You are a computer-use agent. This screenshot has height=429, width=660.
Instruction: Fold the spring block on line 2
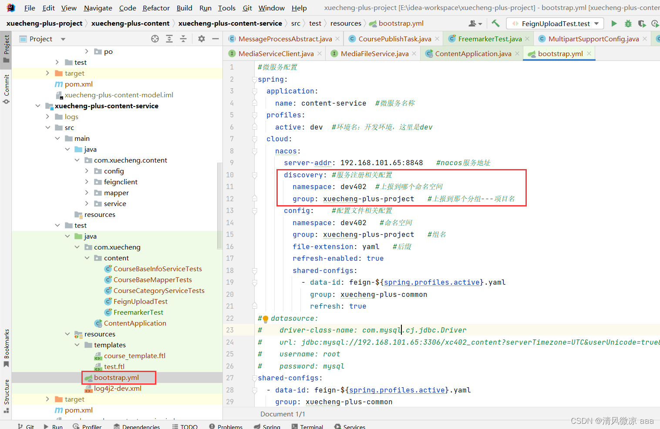click(254, 80)
